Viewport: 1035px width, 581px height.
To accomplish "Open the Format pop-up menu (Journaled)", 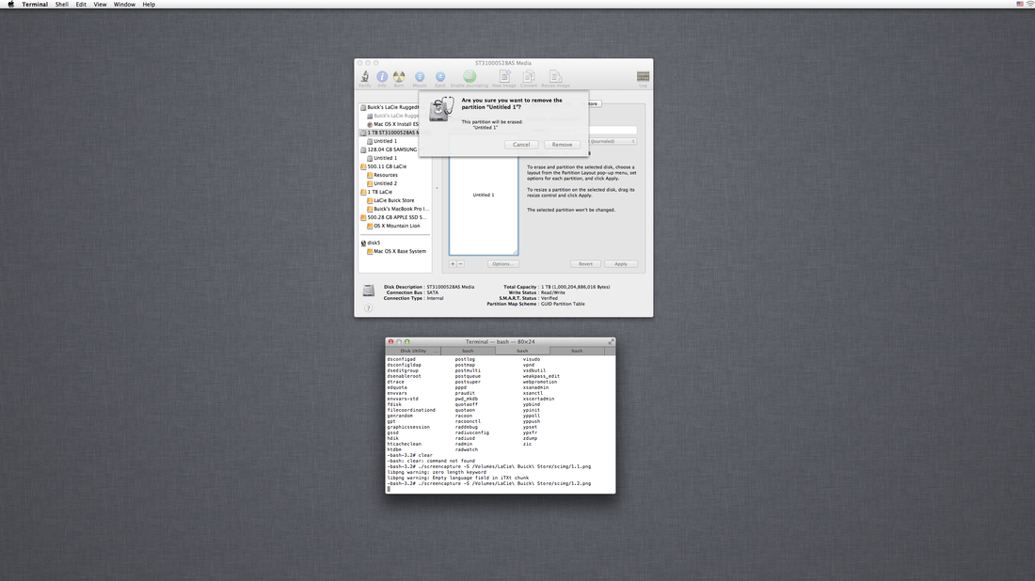I will tap(612, 141).
